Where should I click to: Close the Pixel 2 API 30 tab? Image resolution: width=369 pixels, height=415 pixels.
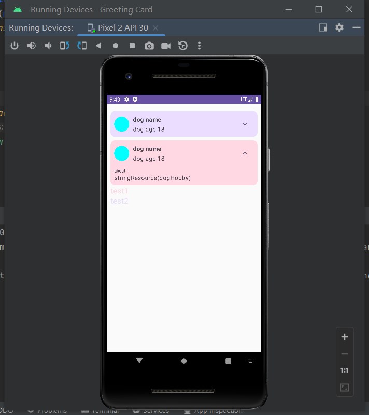pyautogui.click(x=155, y=28)
